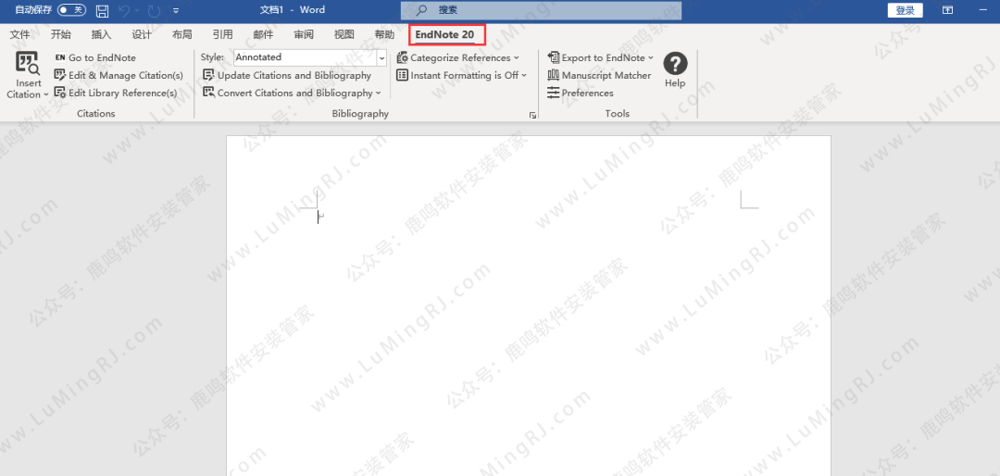Open Bibliography group dialog launcher
Image resolution: width=1000 pixels, height=476 pixels.
532,115
